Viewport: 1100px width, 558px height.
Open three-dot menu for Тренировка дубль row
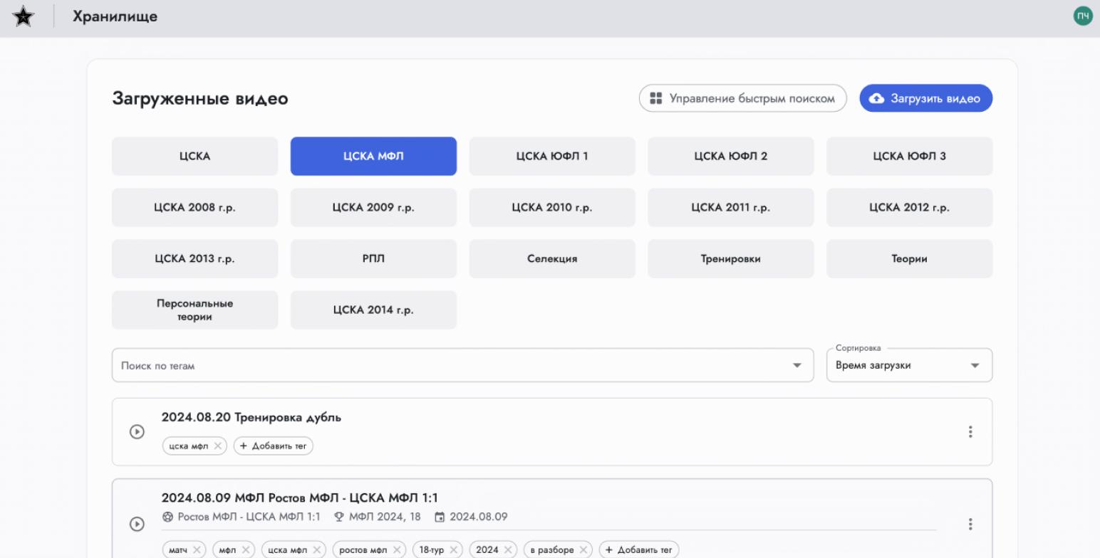(970, 432)
